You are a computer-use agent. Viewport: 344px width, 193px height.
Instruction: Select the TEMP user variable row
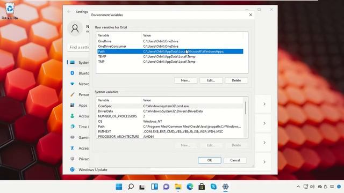pos(170,56)
